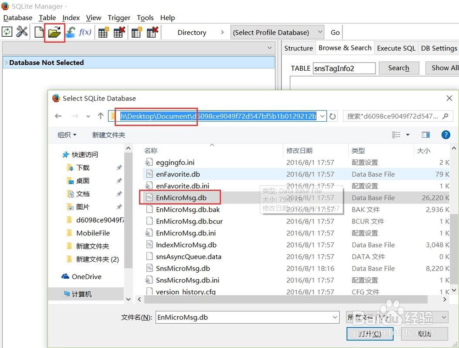Screen dimensions: 459x348
Task: Click the forward arrow in file dialog
Action: coord(75,116)
